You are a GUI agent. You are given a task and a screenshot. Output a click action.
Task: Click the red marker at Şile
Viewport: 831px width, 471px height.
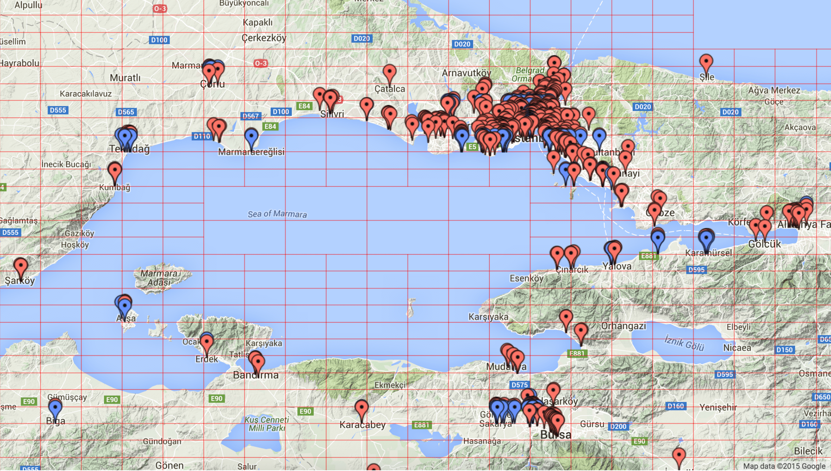coord(706,62)
